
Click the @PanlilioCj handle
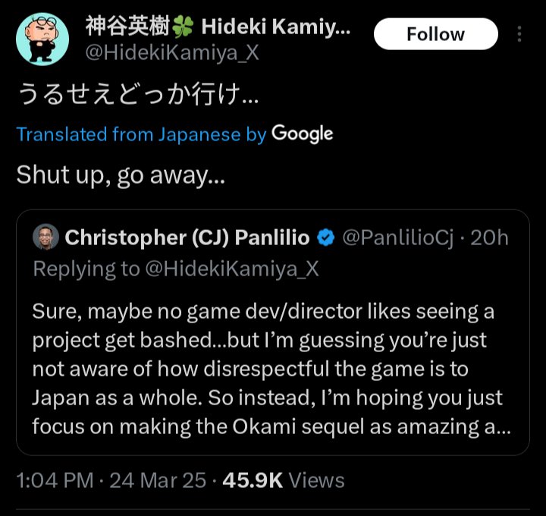[x=398, y=238]
